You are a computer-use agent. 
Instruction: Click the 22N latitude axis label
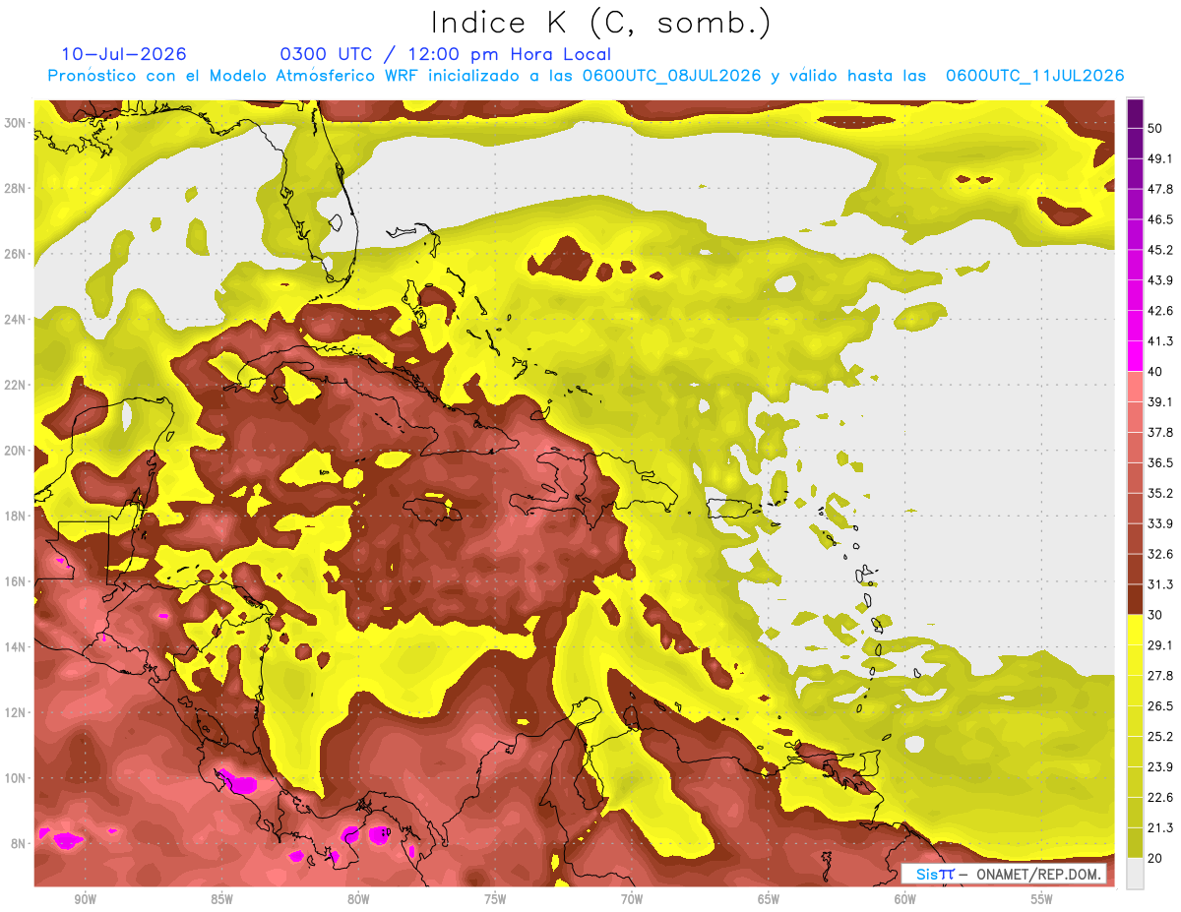pyautogui.click(x=17, y=385)
